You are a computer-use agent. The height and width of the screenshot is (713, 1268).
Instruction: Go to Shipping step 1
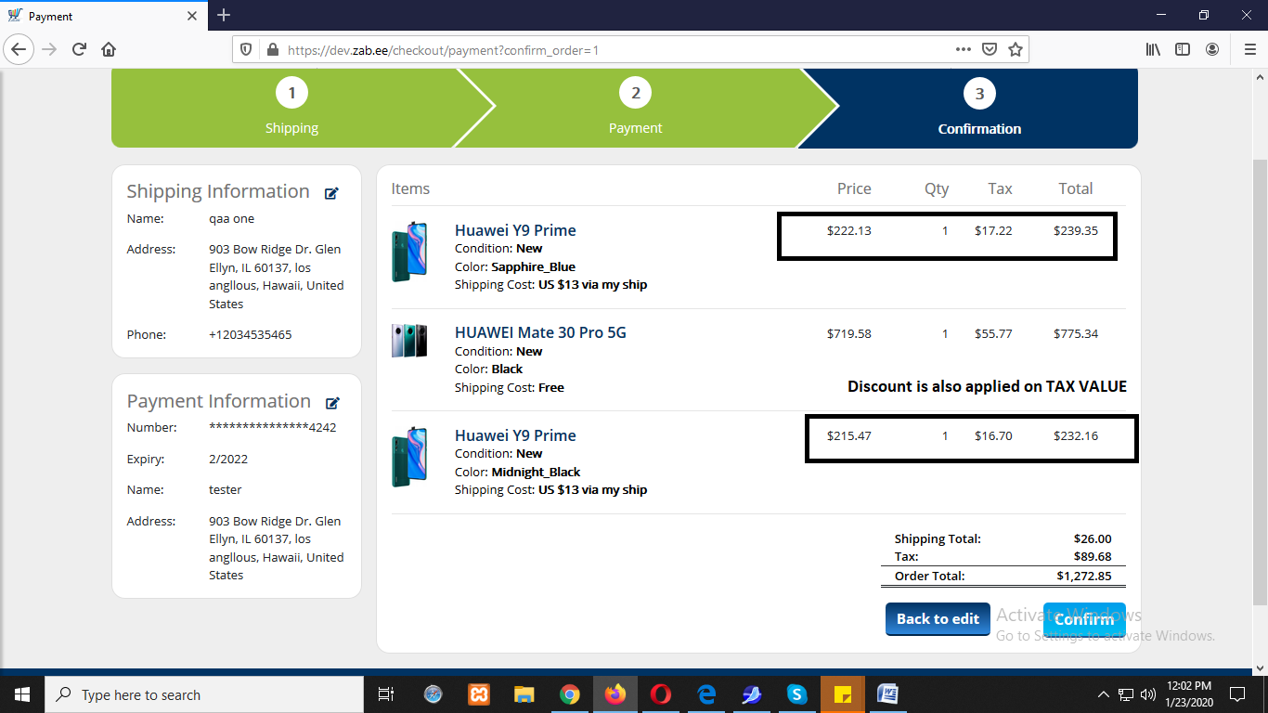pos(291,108)
